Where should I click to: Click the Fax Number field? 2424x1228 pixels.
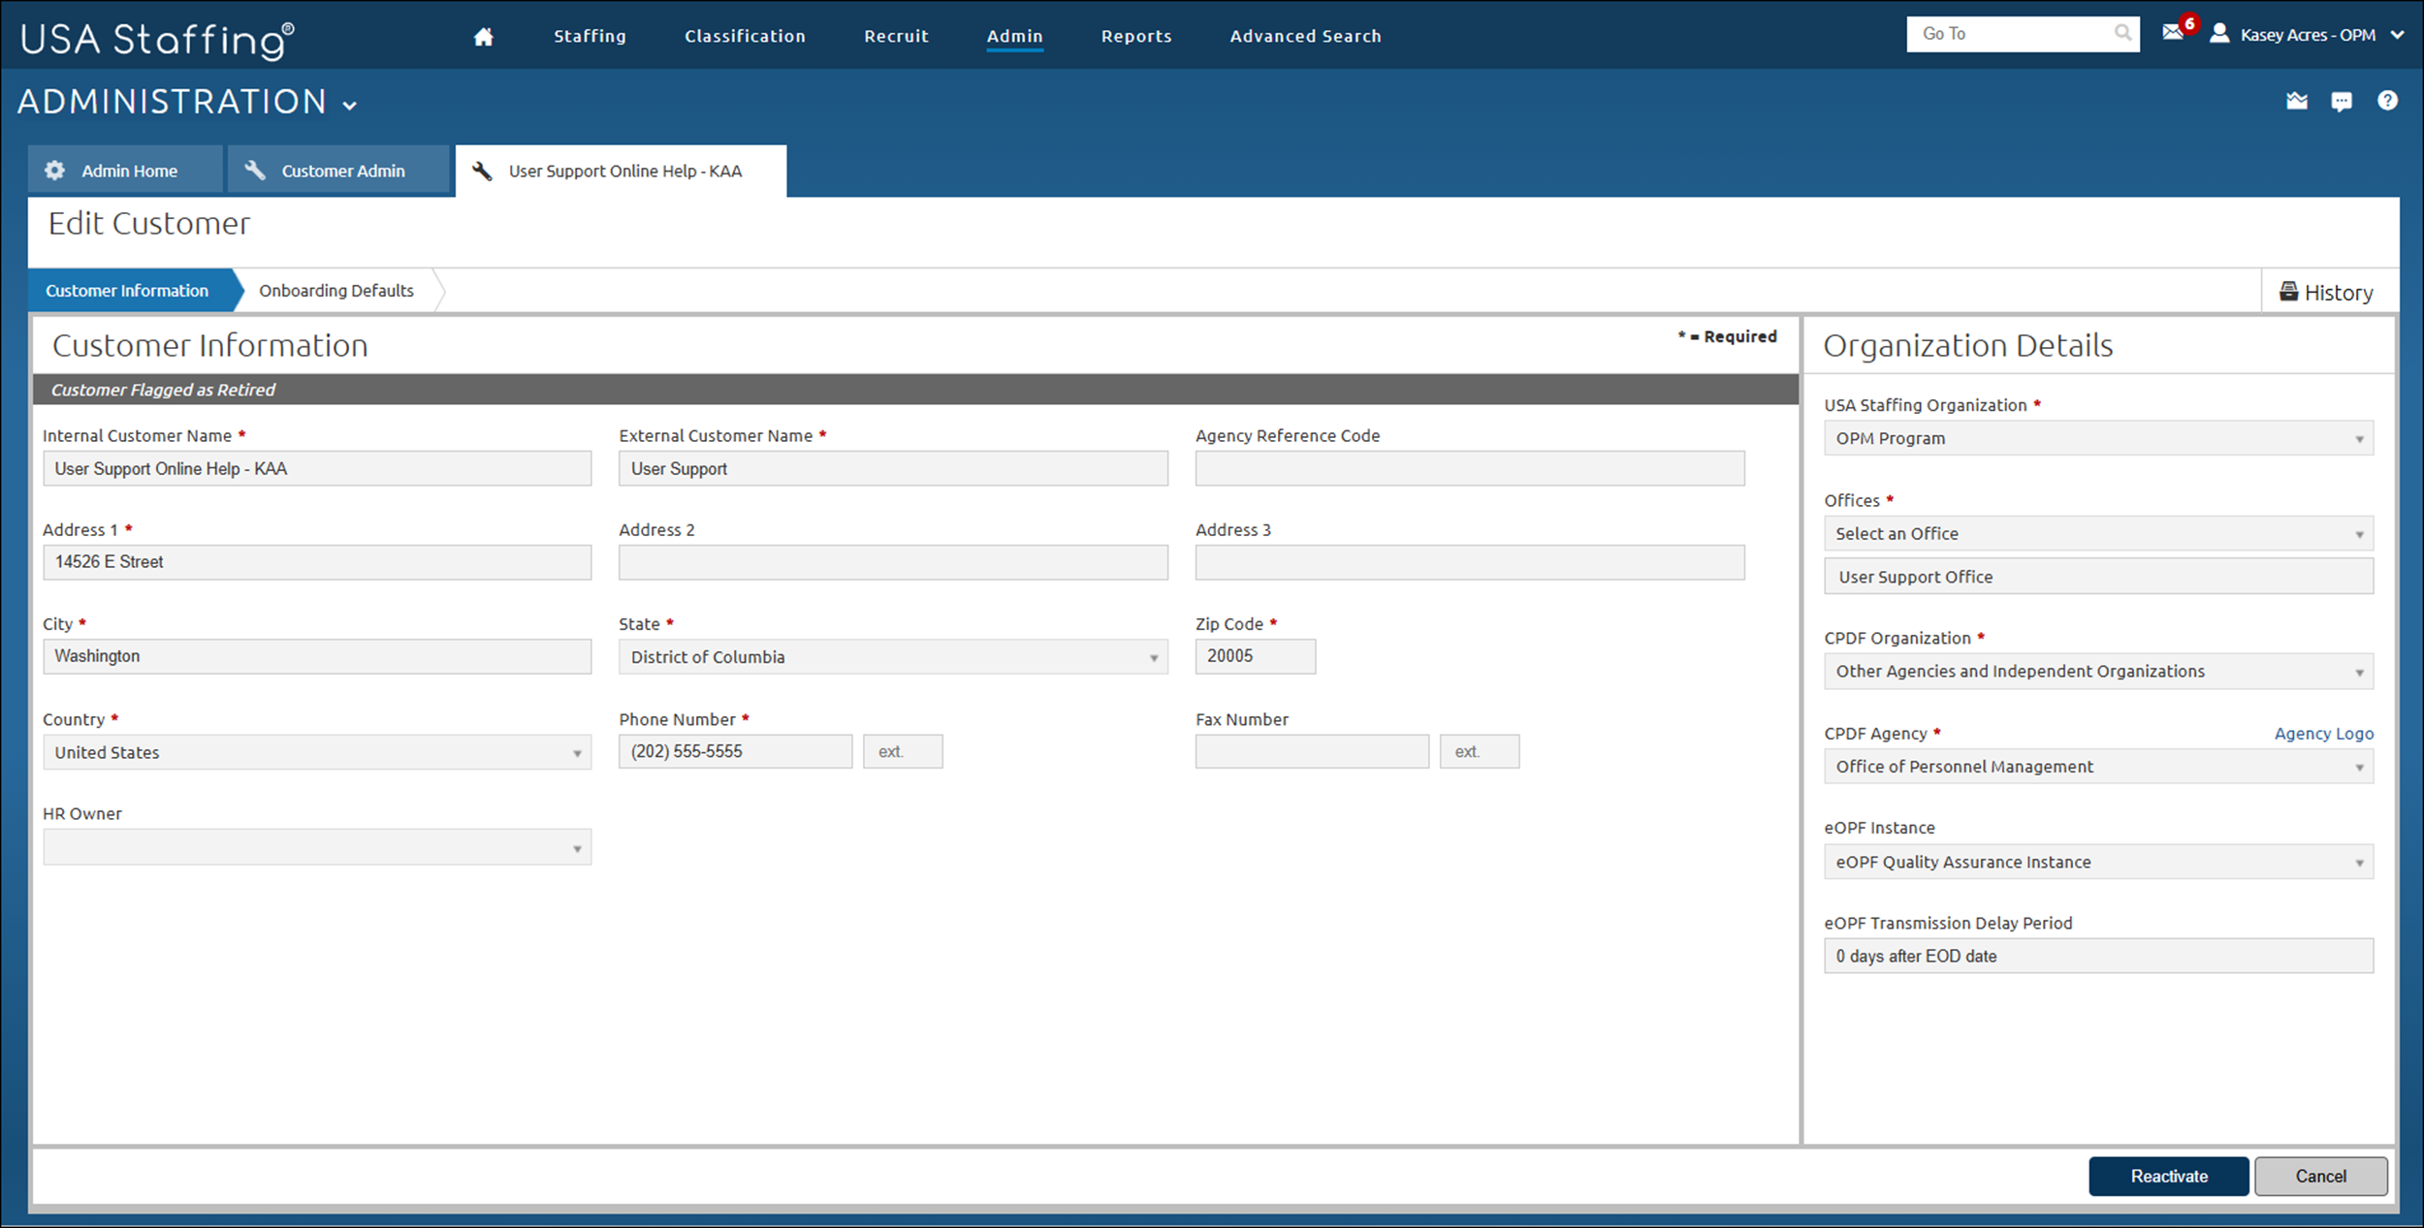click(x=1312, y=751)
